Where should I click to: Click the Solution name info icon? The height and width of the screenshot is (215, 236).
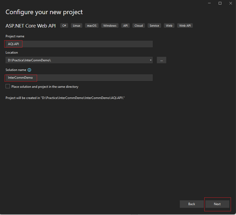tap(29, 70)
